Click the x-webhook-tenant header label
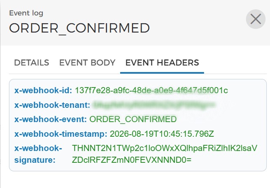The width and height of the screenshot is (270, 188). (52, 105)
